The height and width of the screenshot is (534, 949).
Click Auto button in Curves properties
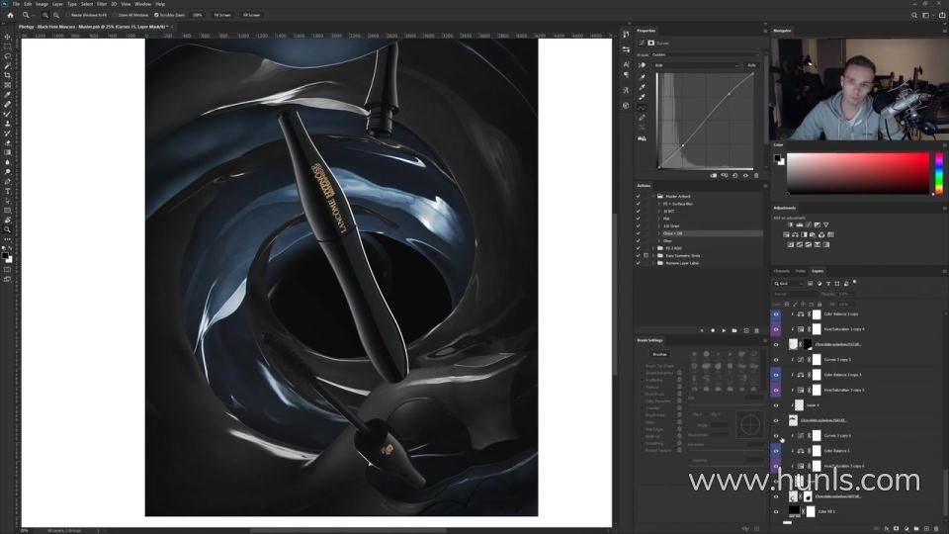751,65
